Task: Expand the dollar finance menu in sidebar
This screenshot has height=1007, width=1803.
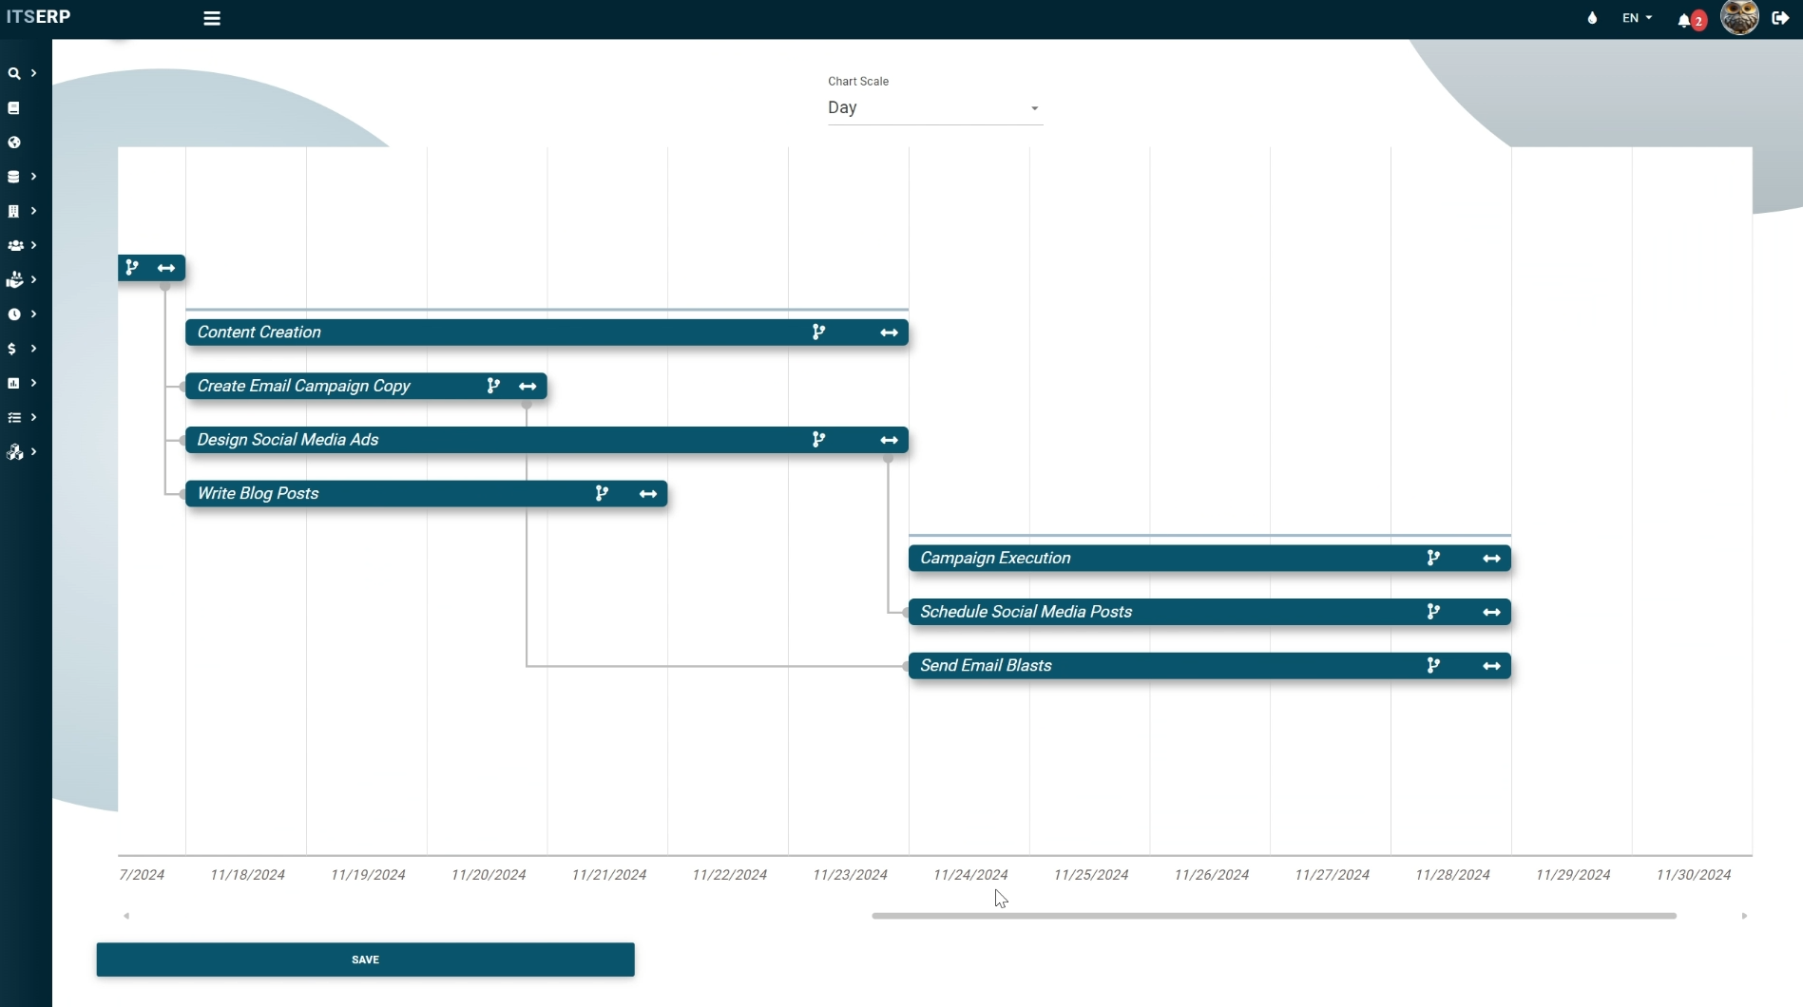Action: pyautogui.click(x=22, y=349)
